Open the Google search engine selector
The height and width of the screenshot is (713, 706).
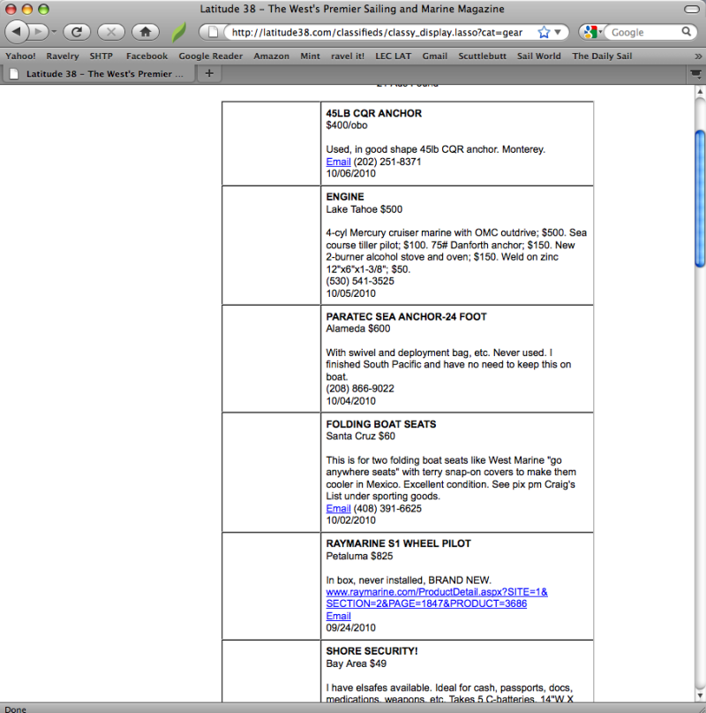pyautogui.click(x=592, y=33)
